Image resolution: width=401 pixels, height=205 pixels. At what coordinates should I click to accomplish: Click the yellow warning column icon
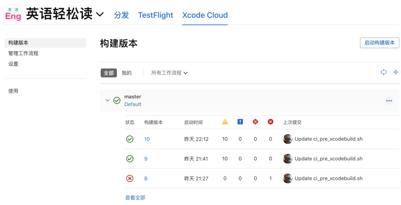225,122
